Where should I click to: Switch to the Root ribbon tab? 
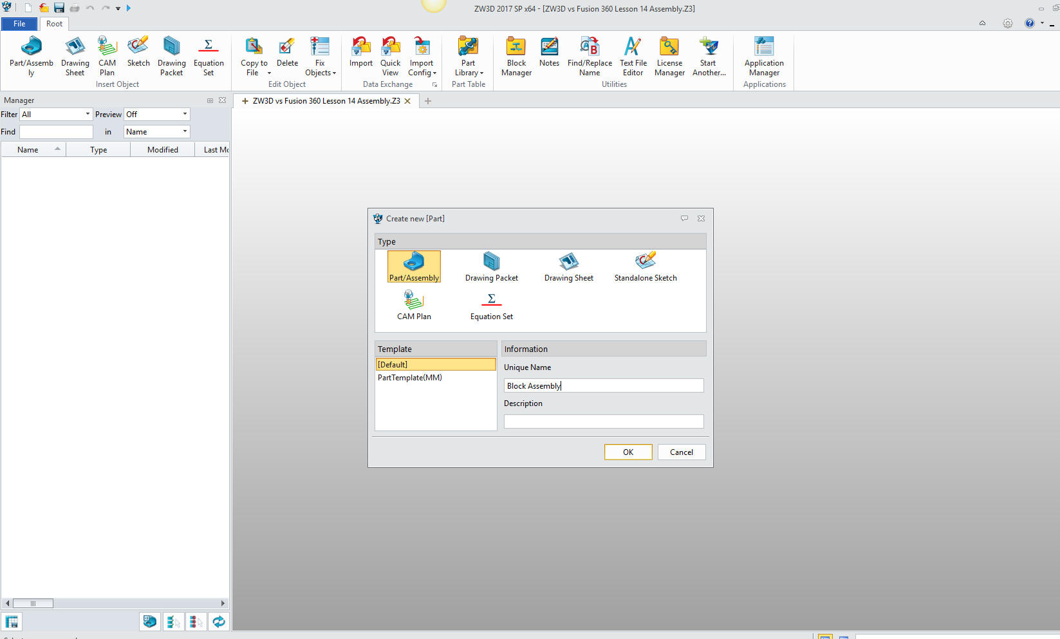point(54,24)
